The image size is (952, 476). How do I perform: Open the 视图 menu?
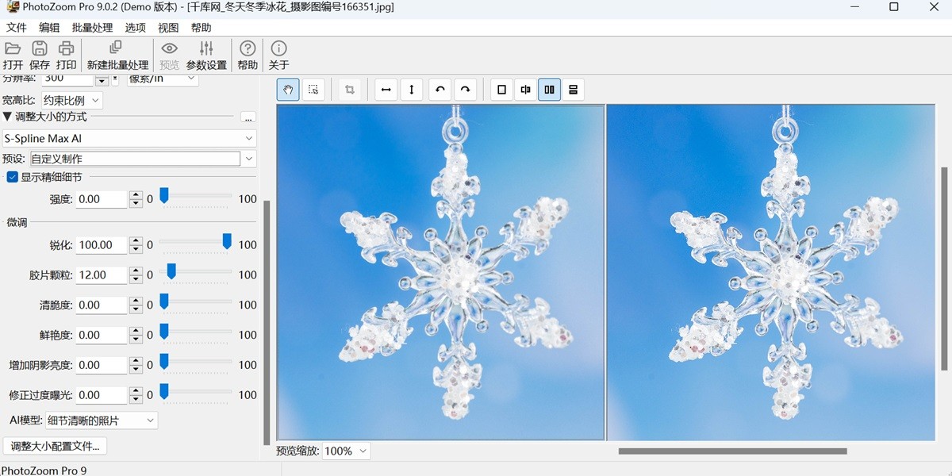[168, 27]
